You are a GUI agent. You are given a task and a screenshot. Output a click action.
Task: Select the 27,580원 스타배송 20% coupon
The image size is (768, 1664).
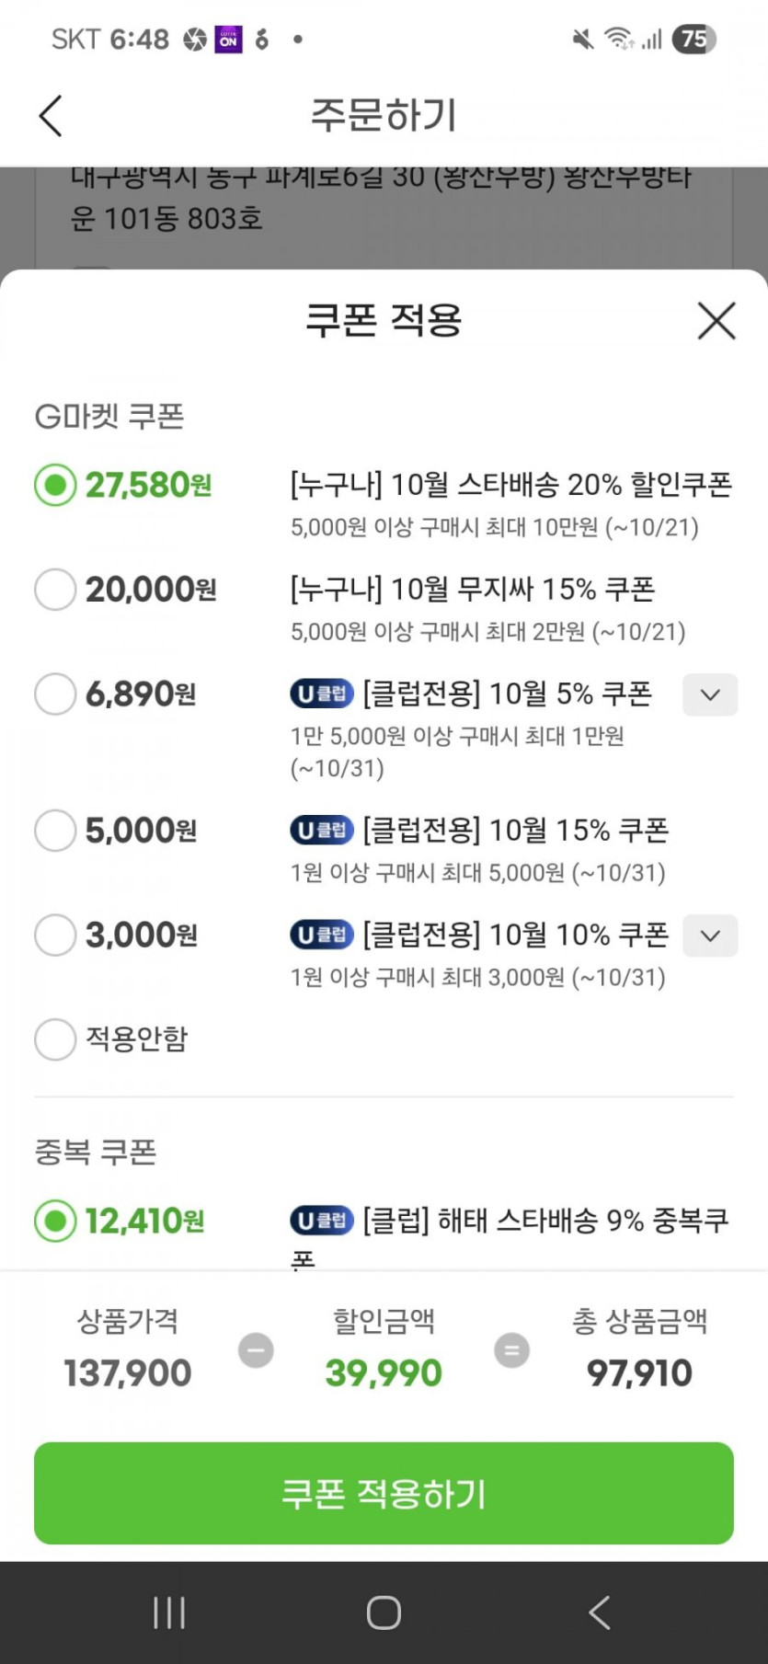coord(55,485)
